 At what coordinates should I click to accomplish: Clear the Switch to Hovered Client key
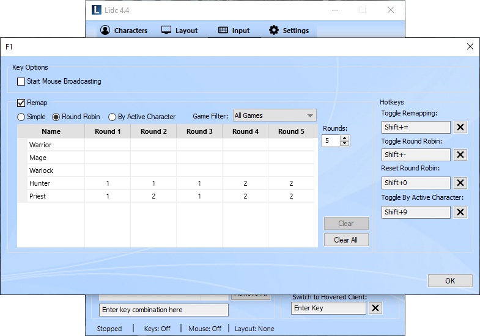coord(375,309)
